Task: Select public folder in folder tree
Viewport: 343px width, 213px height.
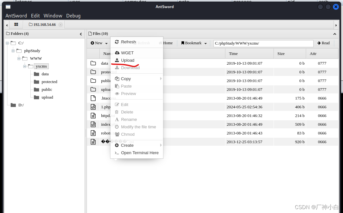Action: [47, 90]
